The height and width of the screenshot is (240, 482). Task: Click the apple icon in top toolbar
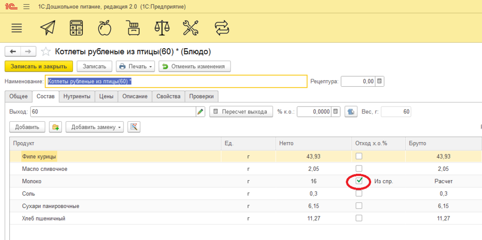pos(105,28)
